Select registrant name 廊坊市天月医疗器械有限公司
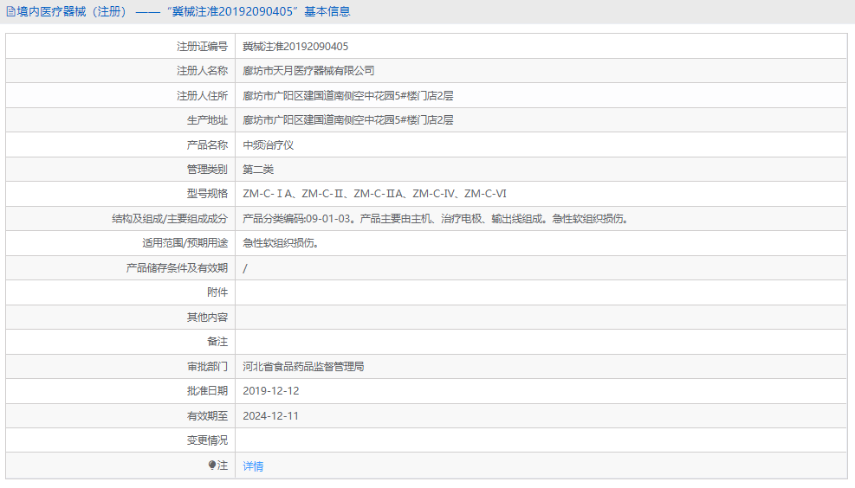The image size is (855, 488). coord(308,71)
